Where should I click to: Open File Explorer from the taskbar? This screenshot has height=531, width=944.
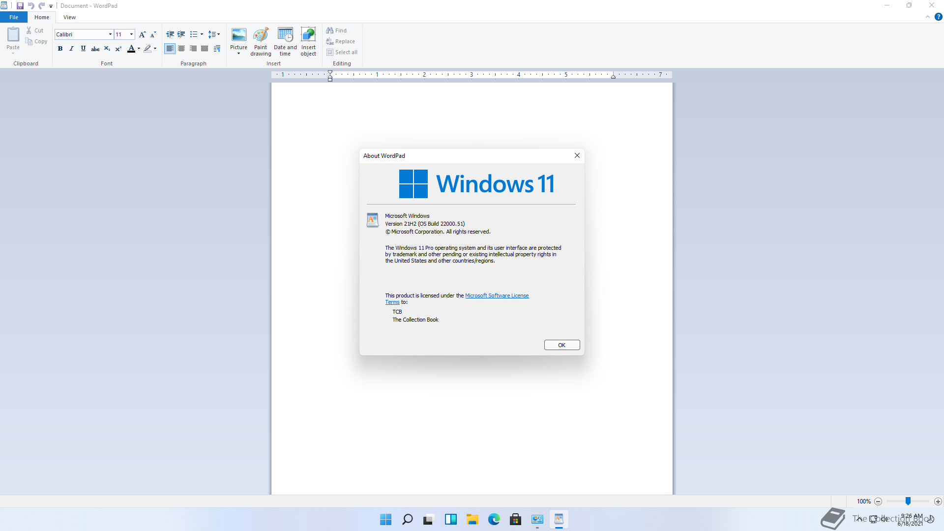[x=472, y=519]
